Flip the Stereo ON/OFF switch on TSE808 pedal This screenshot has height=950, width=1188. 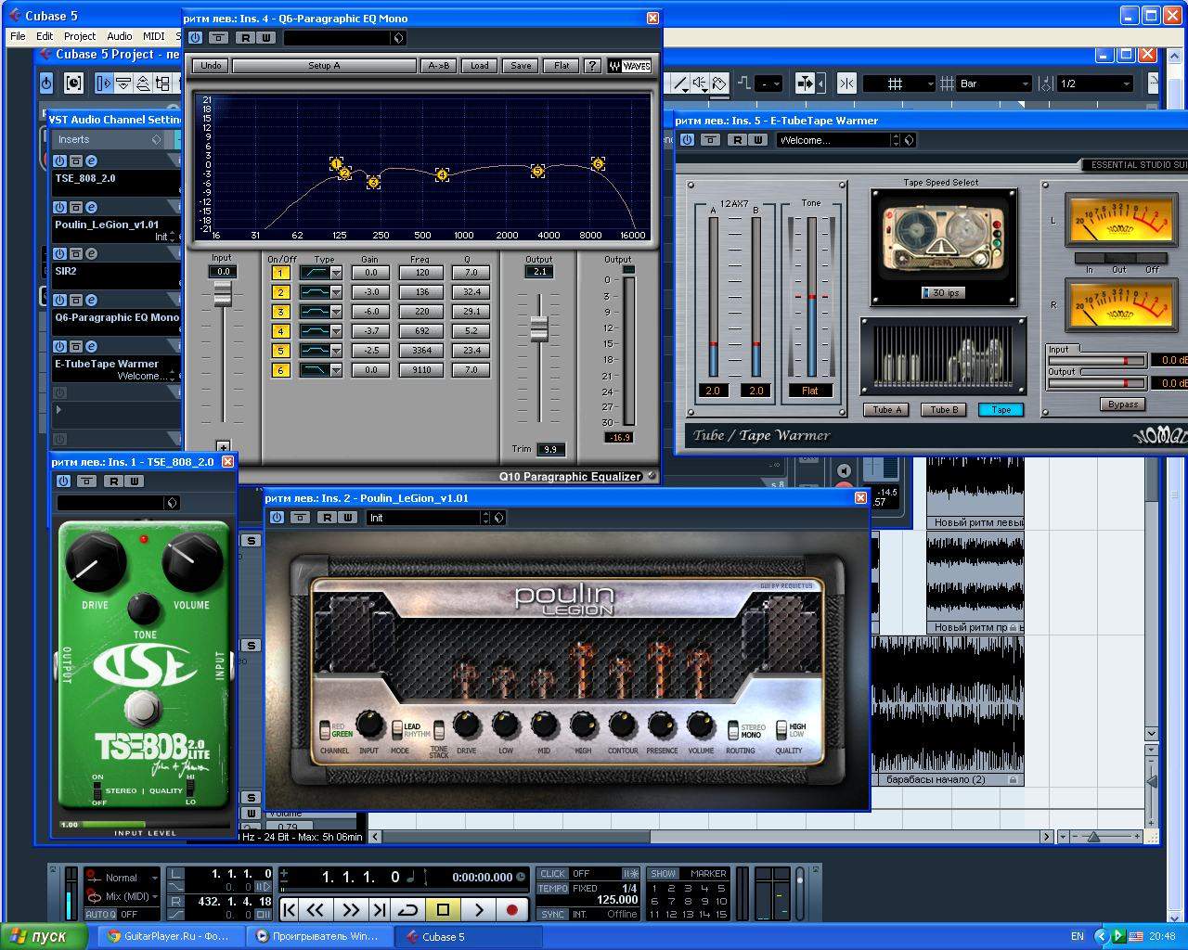tap(97, 790)
